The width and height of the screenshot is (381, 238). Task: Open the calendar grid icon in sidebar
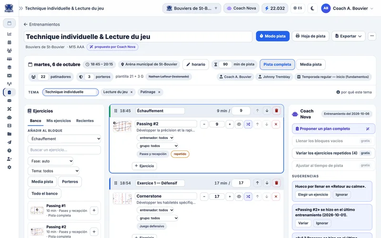tap(9, 42)
